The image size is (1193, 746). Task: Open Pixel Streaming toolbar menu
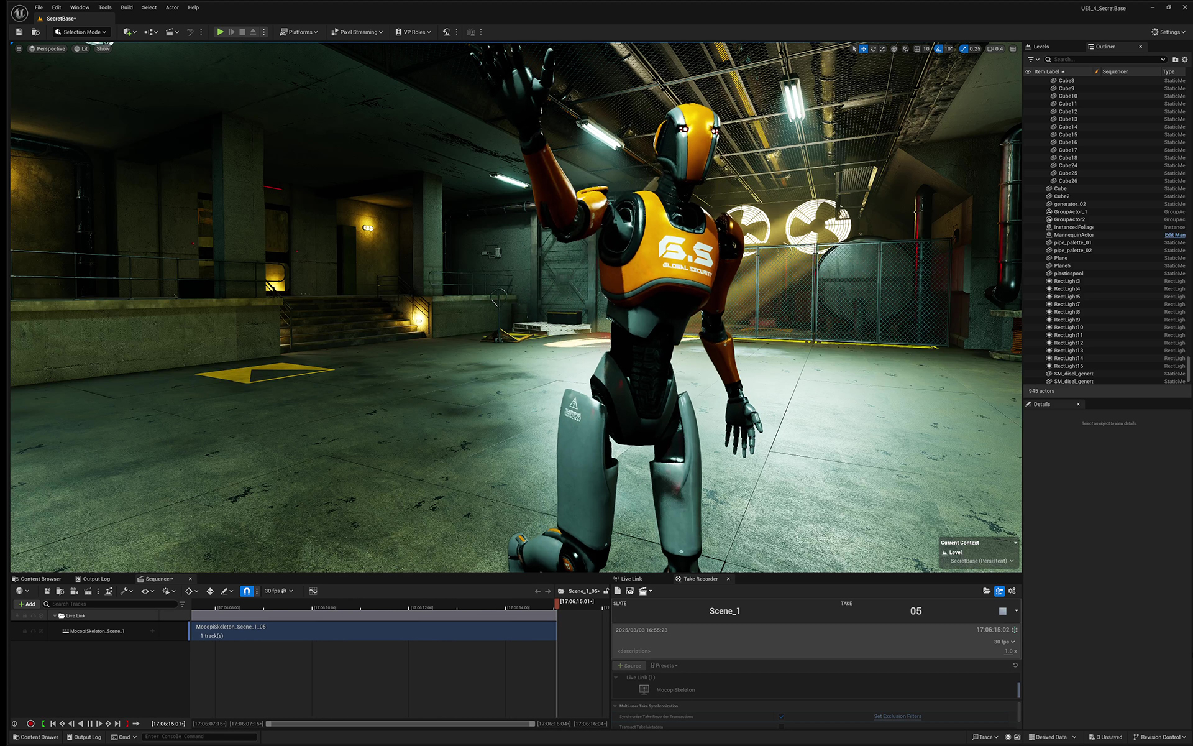pyautogui.click(x=357, y=32)
